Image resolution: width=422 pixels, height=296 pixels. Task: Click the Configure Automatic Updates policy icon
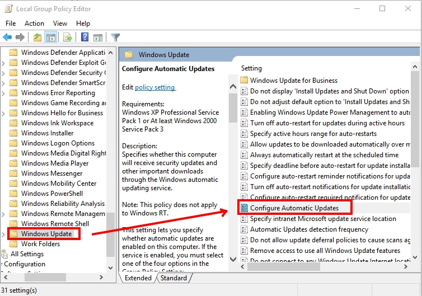coord(244,208)
